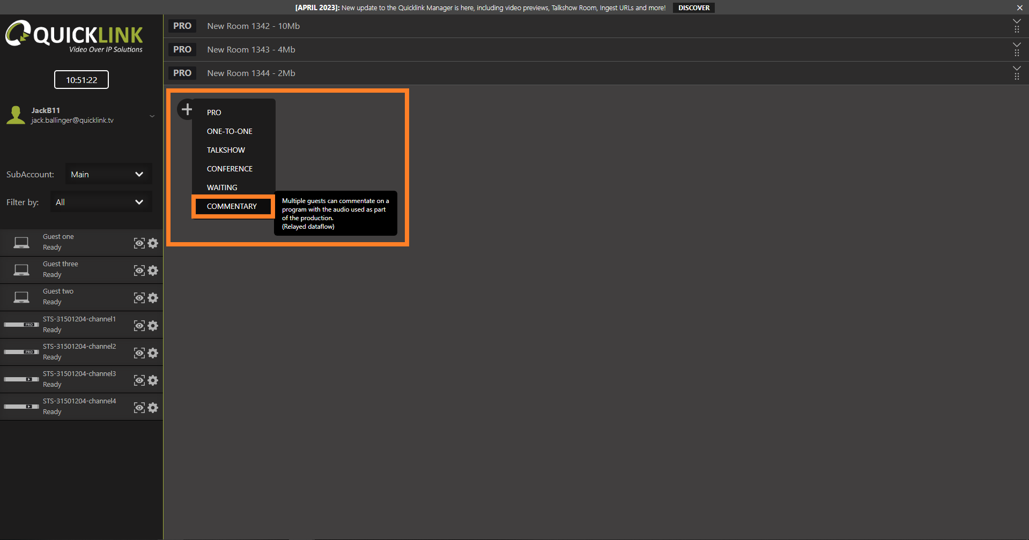Click the Guest three device name

61,264
